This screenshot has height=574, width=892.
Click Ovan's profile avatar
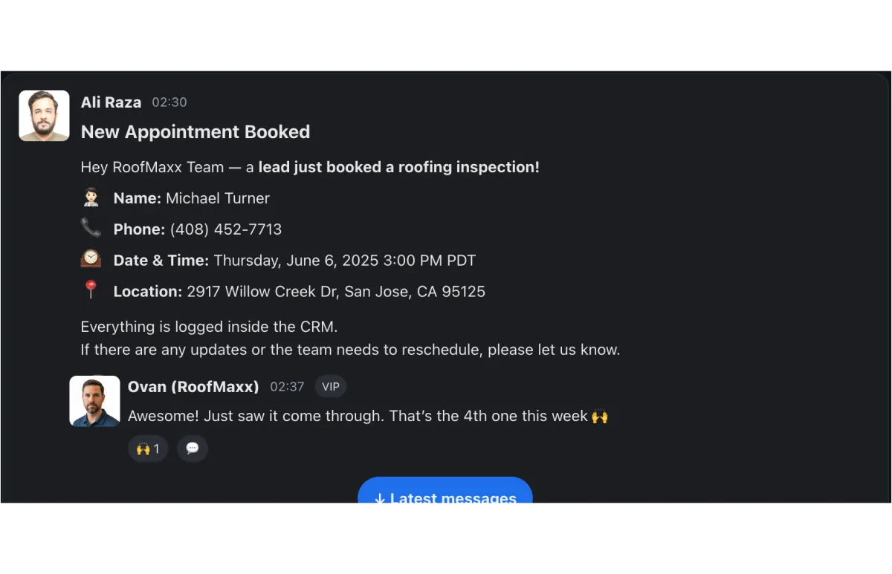point(94,401)
